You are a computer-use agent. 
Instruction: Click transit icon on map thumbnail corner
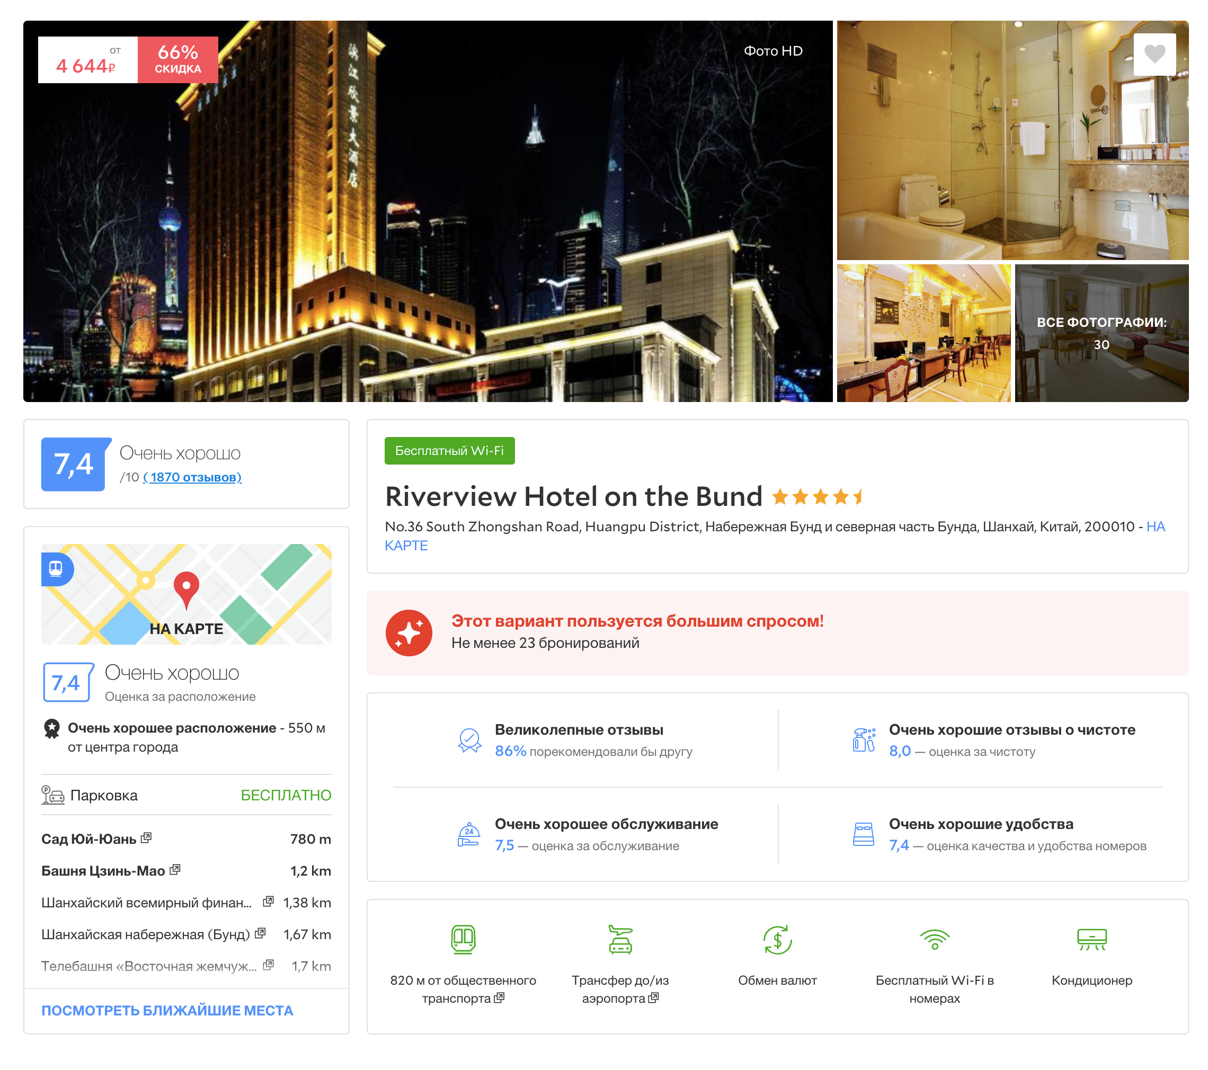tap(56, 568)
